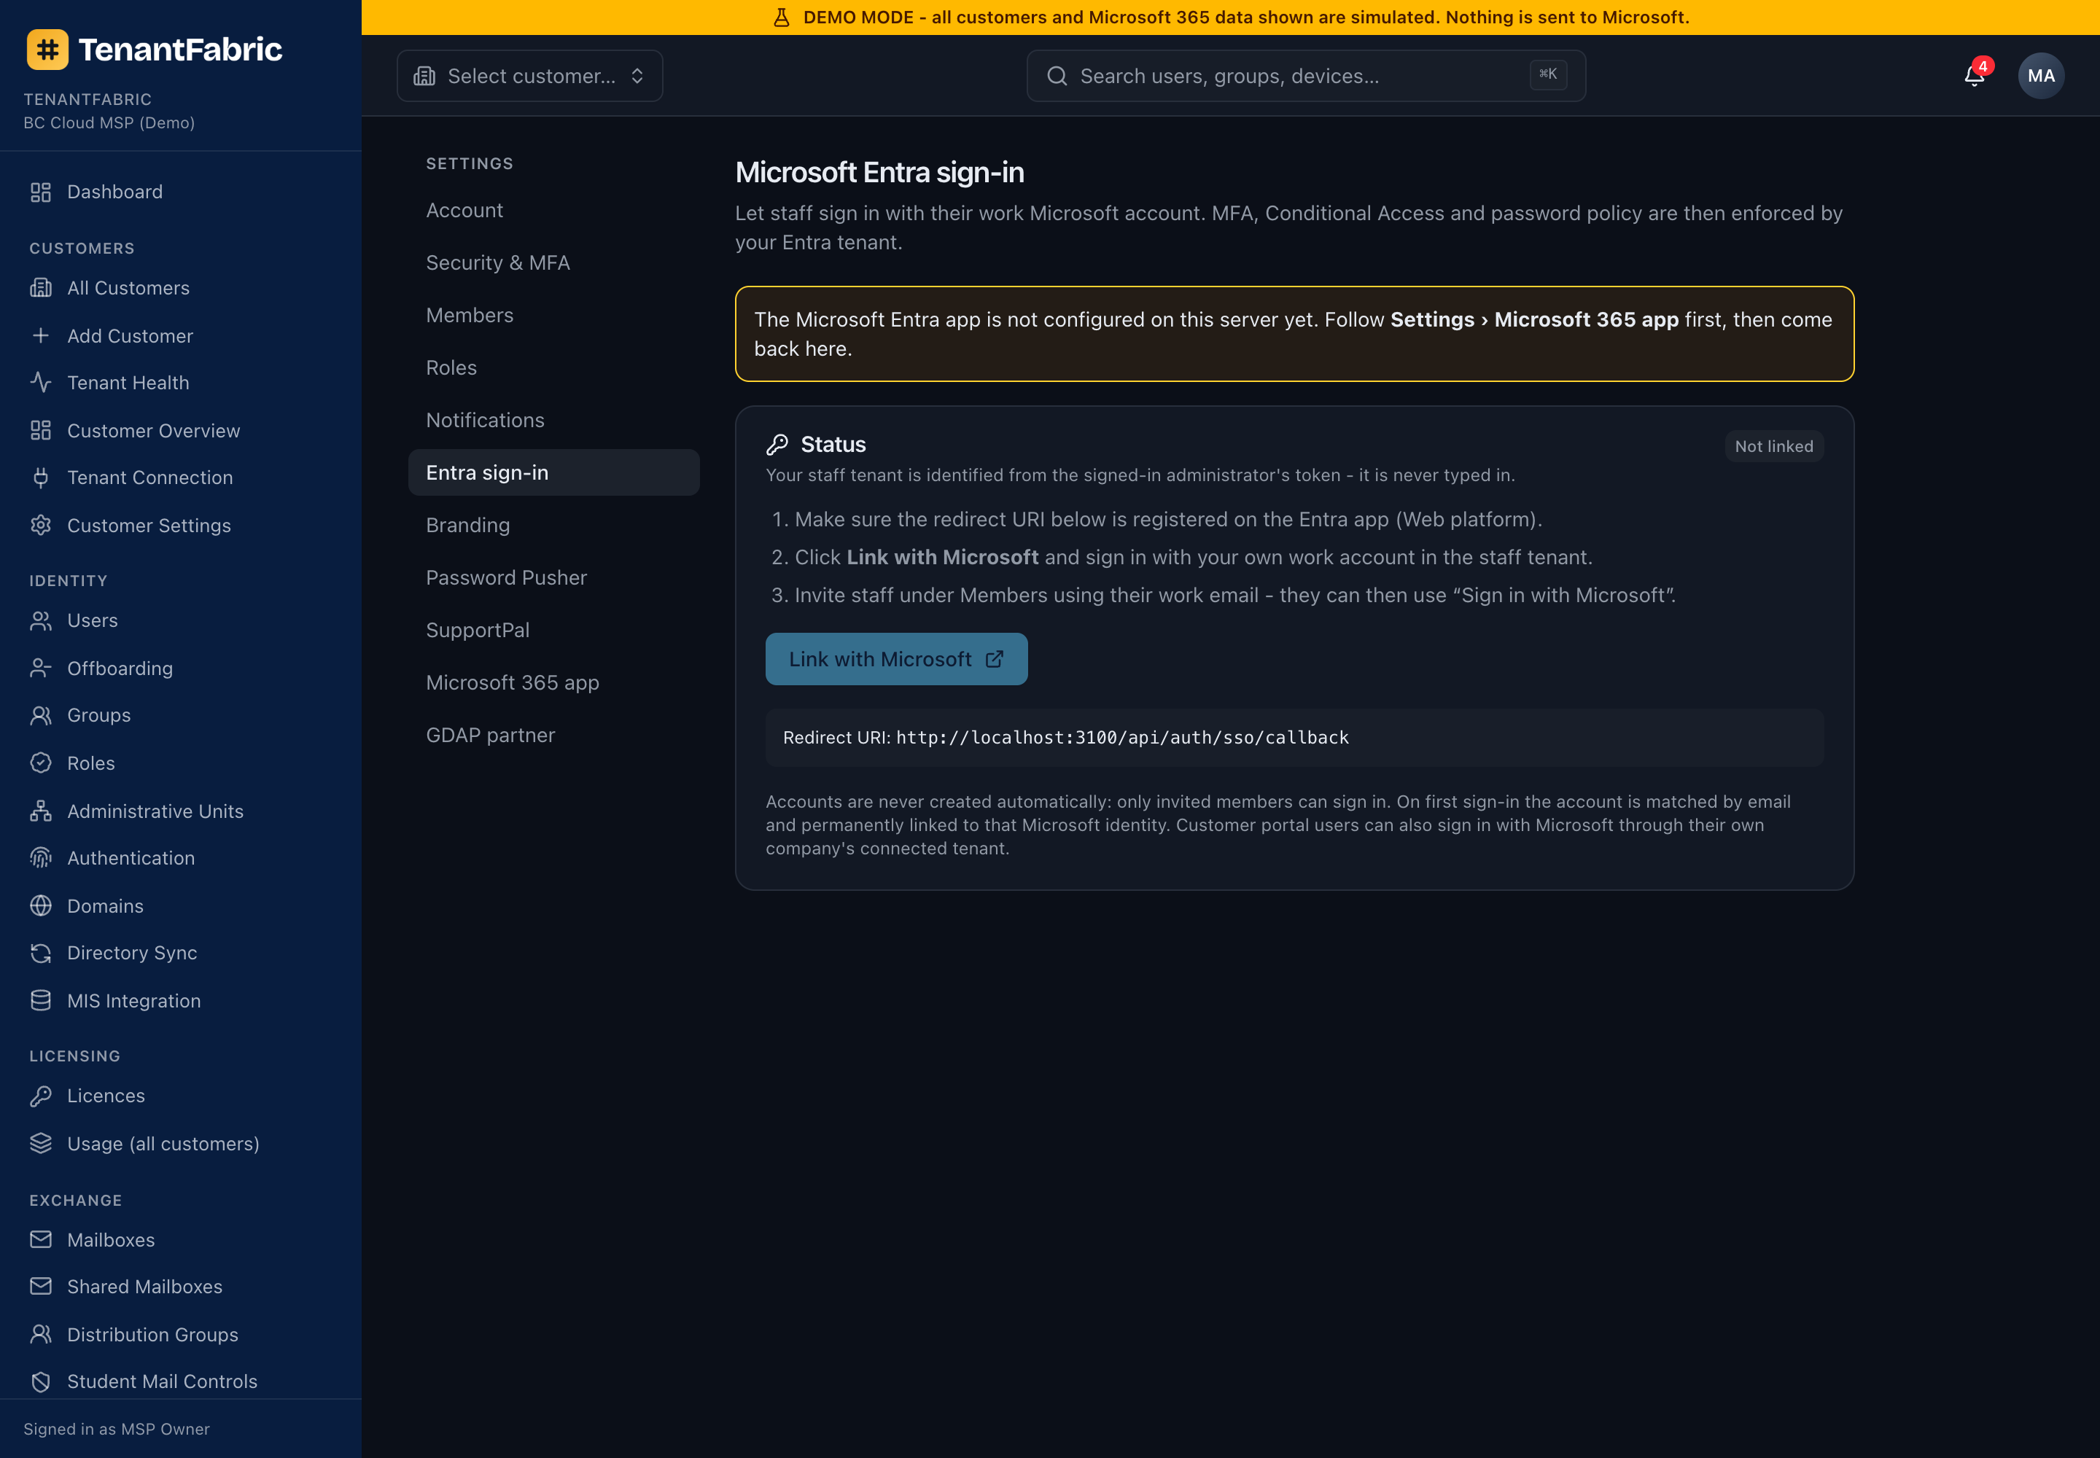Select the Microsoft 365 app settings
The width and height of the screenshot is (2100, 1458).
(x=553, y=682)
